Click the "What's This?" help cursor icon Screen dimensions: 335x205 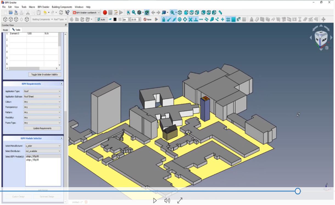pyautogui.click(x=67, y=13)
